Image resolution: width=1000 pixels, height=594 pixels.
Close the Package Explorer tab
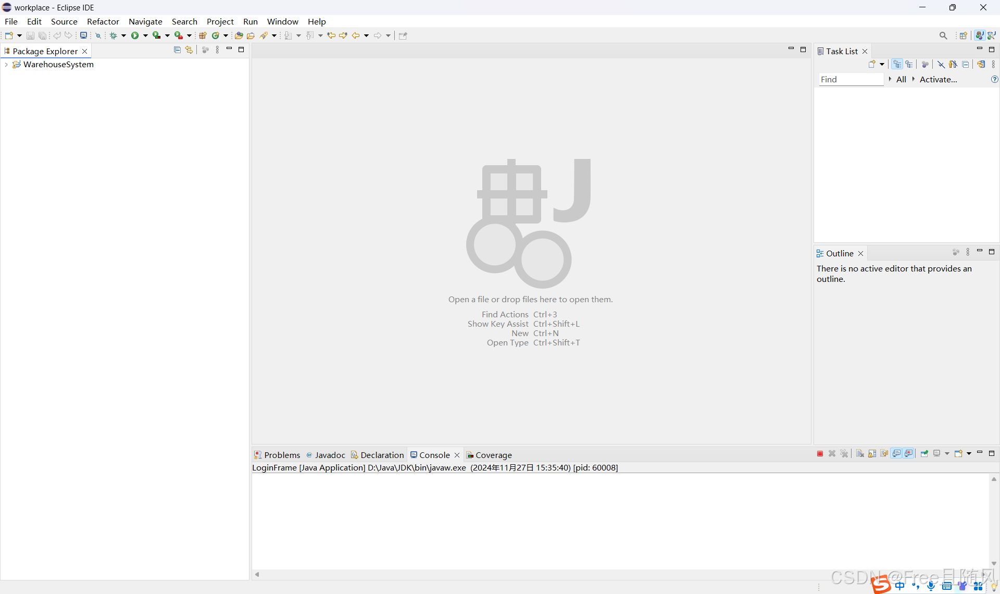84,51
